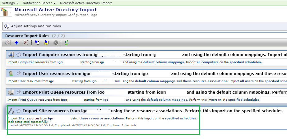Click the Import User resources rule header
This screenshot has height=139, width=287.
pyautogui.click(x=146, y=74)
